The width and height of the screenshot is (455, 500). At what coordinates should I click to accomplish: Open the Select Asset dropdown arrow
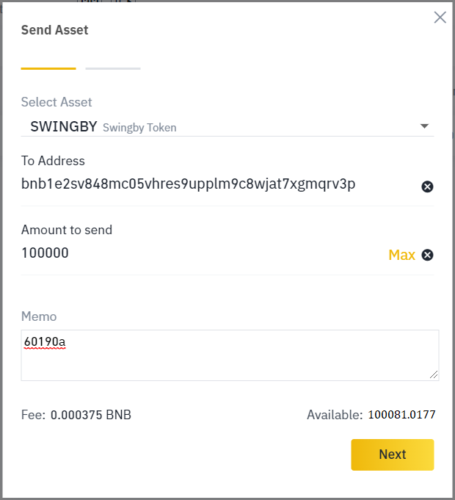(x=424, y=126)
